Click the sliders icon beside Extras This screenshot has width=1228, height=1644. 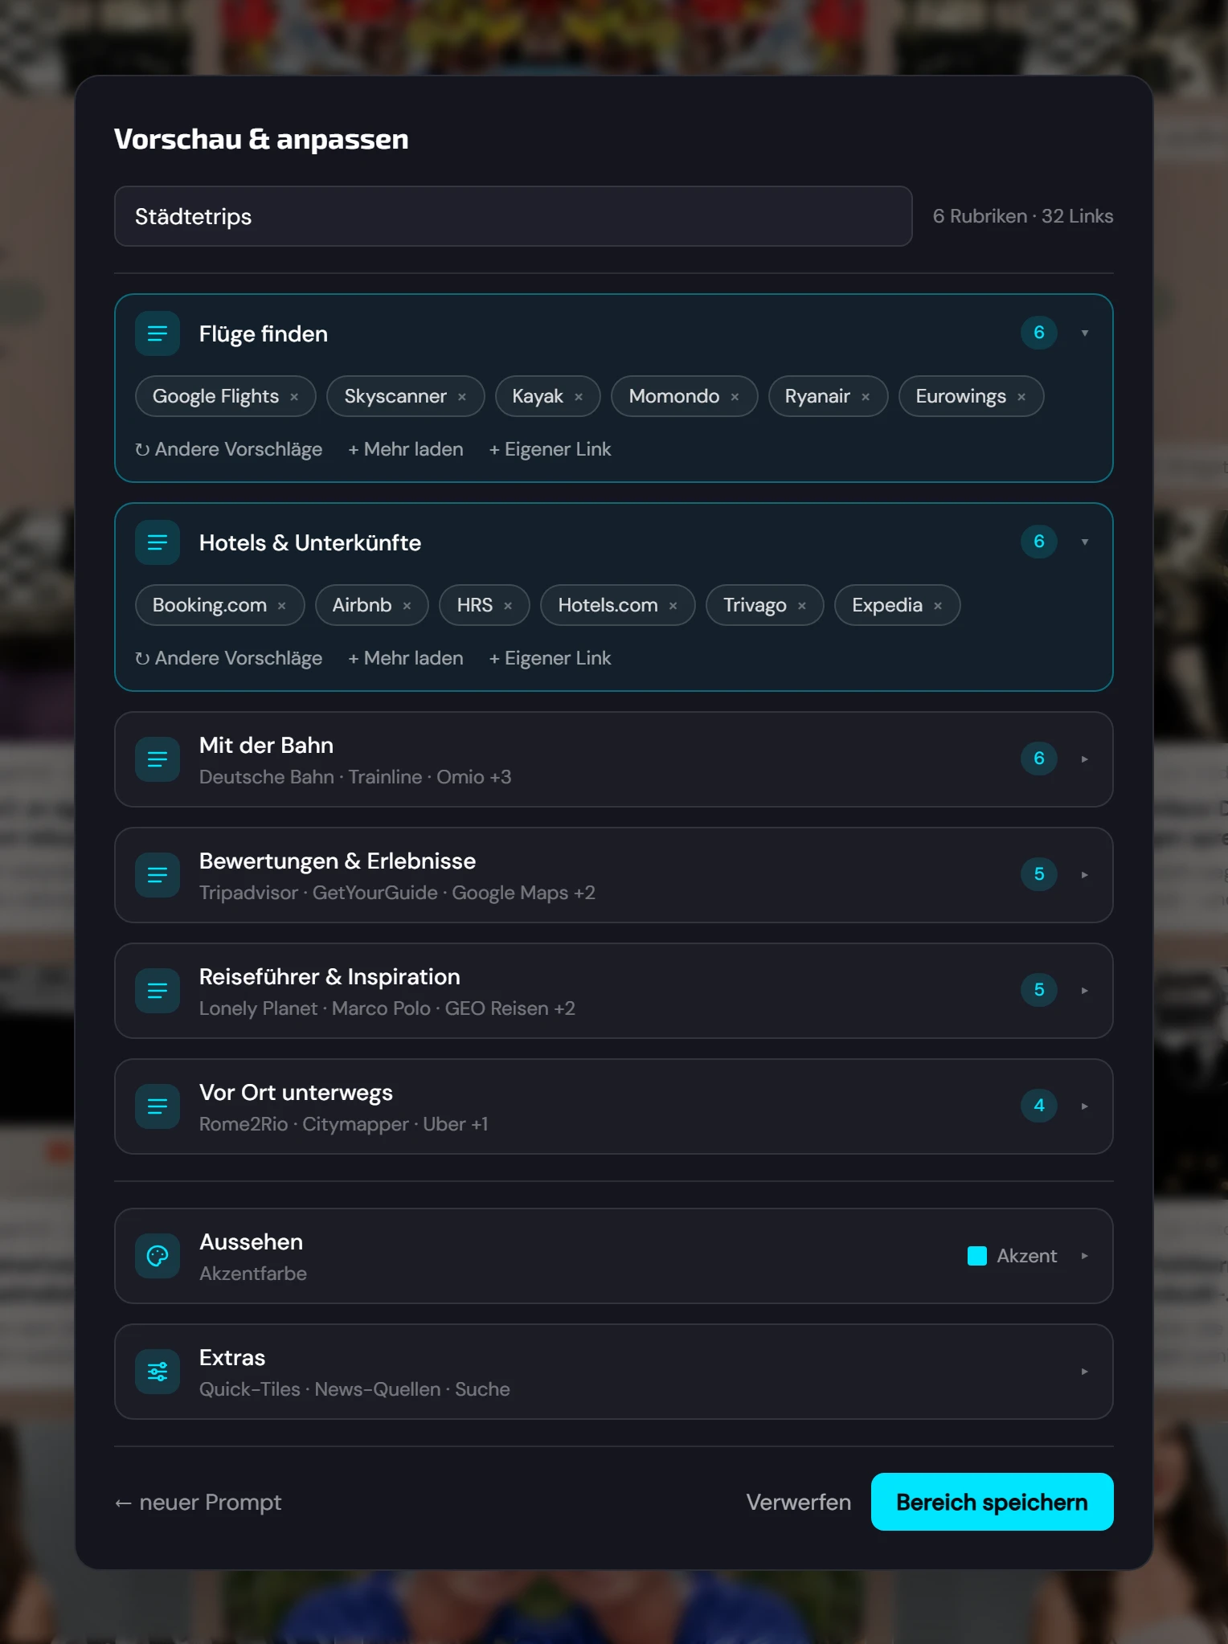point(158,1372)
